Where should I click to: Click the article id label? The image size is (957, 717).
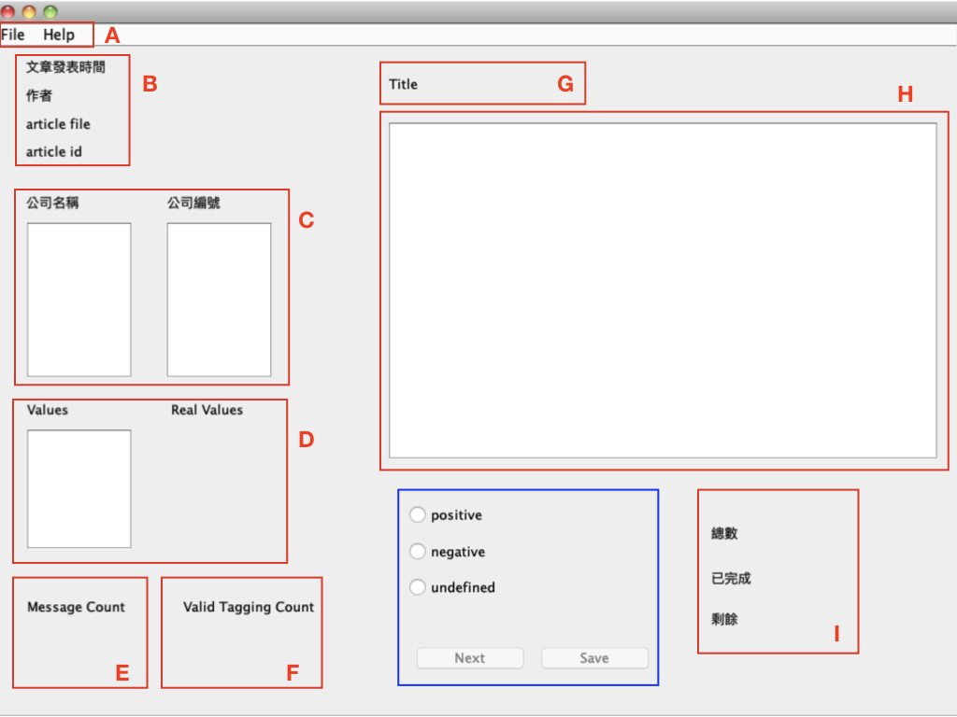(53, 152)
